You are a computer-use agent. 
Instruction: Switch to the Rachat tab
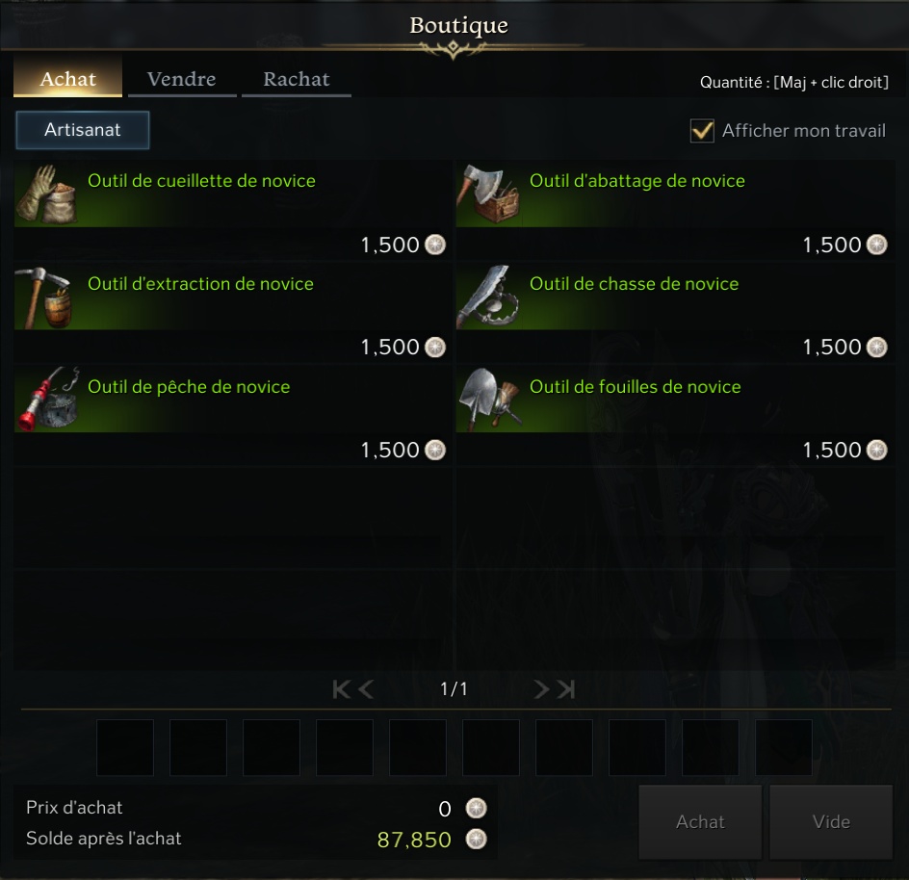pyautogui.click(x=297, y=79)
